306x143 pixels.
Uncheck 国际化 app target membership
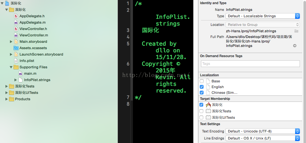(x=201, y=105)
